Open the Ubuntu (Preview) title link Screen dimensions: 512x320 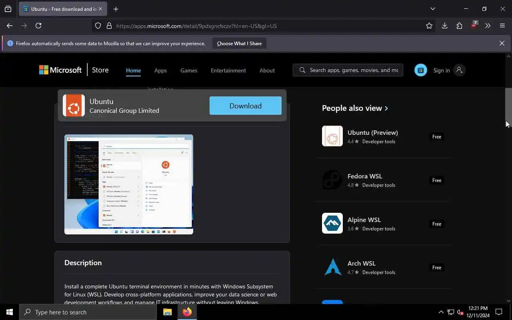[373, 132]
